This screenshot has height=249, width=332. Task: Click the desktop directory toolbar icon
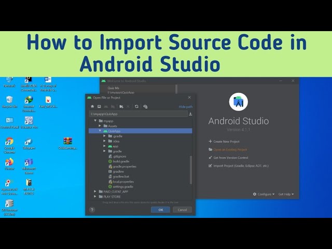point(99,106)
